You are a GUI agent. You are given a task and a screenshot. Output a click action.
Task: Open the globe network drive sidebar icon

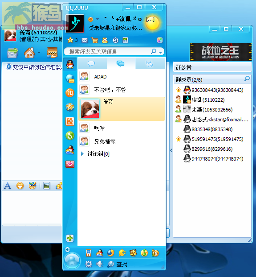click(x=70, y=79)
